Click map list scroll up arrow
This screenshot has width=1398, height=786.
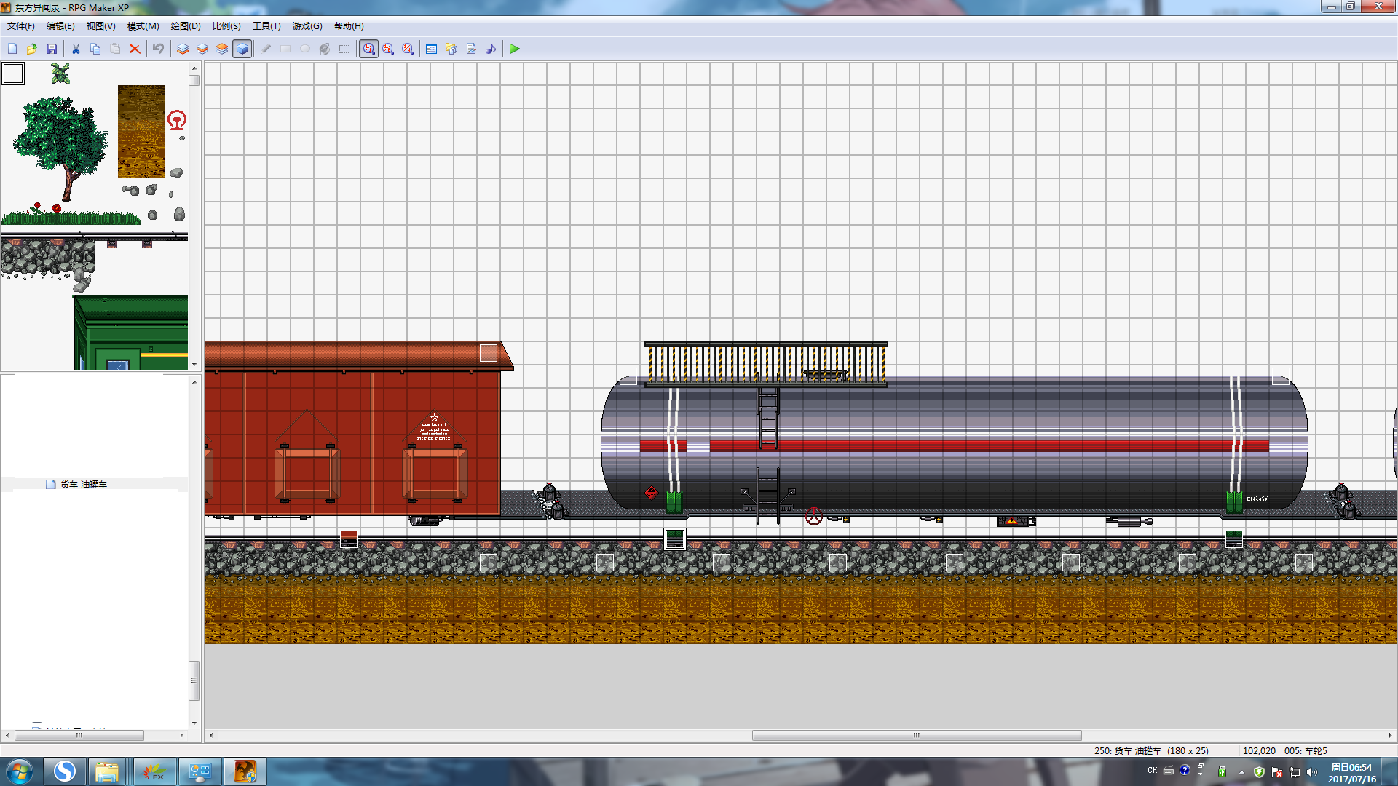(194, 381)
